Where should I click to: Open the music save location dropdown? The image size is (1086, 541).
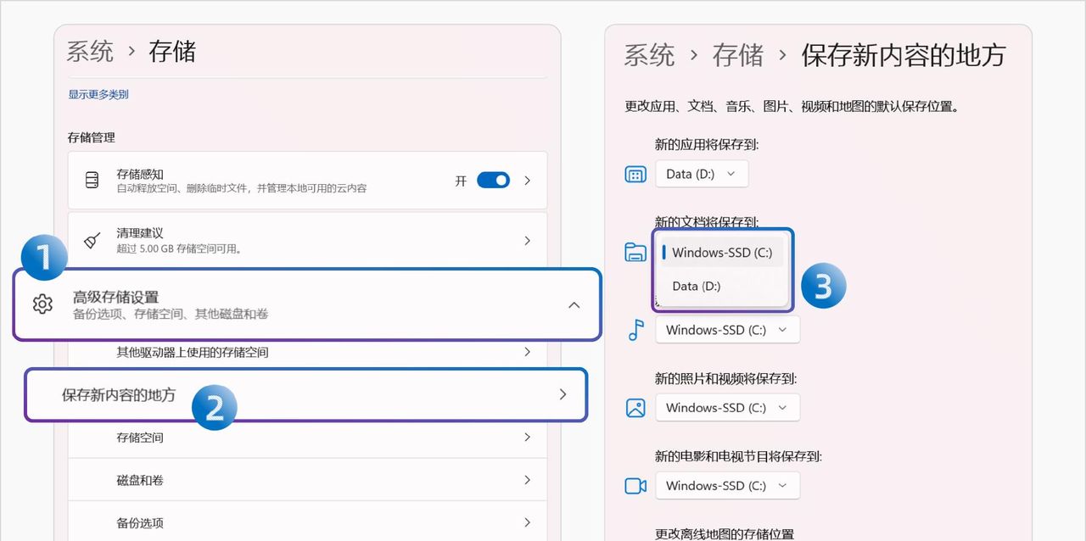pos(727,330)
